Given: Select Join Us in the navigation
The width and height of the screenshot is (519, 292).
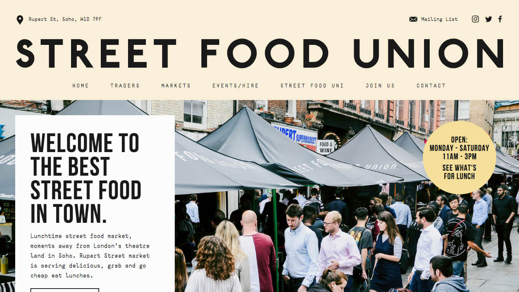Looking at the screenshot, I should [x=380, y=86].
